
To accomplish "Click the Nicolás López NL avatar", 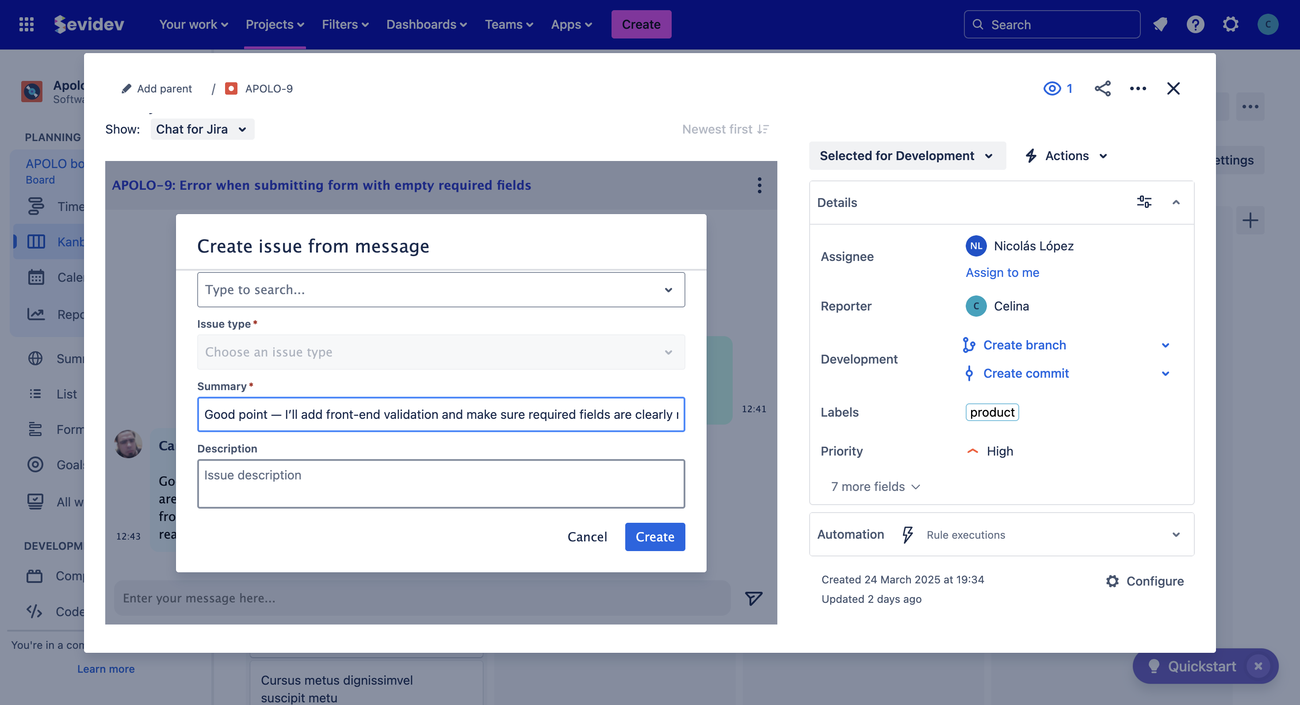I will pos(975,246).
